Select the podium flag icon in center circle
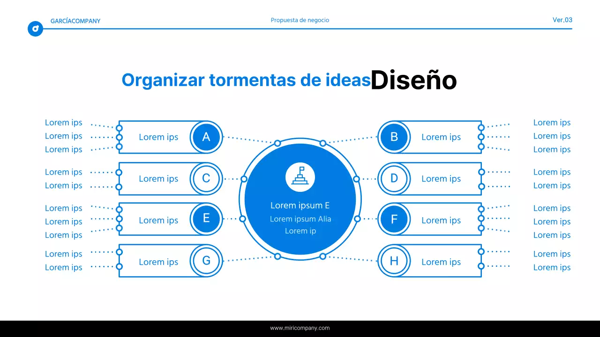Viewport: 600px width, 337px height. click(300, 176)
